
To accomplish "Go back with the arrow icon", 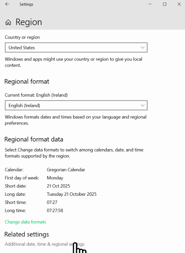I will click(x=7, y=4).
